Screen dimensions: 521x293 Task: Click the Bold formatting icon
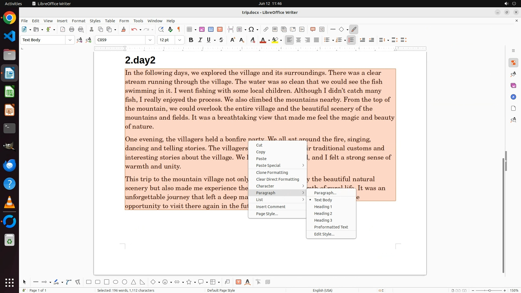click(191, 40)
